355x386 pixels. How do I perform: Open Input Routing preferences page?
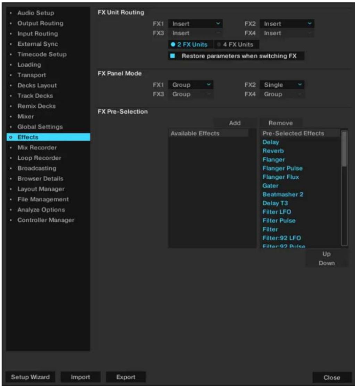[x=48, y=33]
